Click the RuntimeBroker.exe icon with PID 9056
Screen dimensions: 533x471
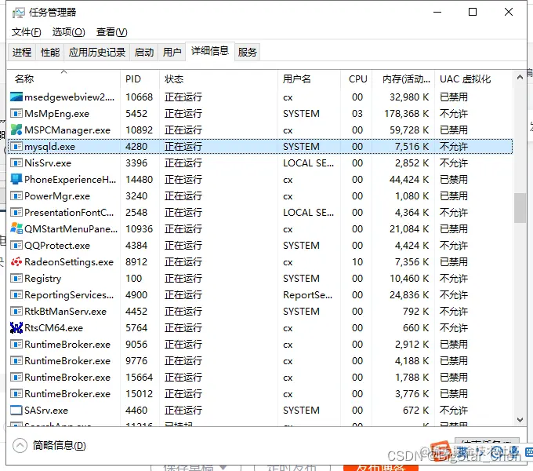pos(16,344)
